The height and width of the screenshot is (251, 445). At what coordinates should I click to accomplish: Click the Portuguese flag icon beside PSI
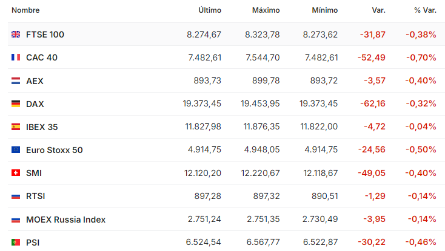(x=16, y=242)
